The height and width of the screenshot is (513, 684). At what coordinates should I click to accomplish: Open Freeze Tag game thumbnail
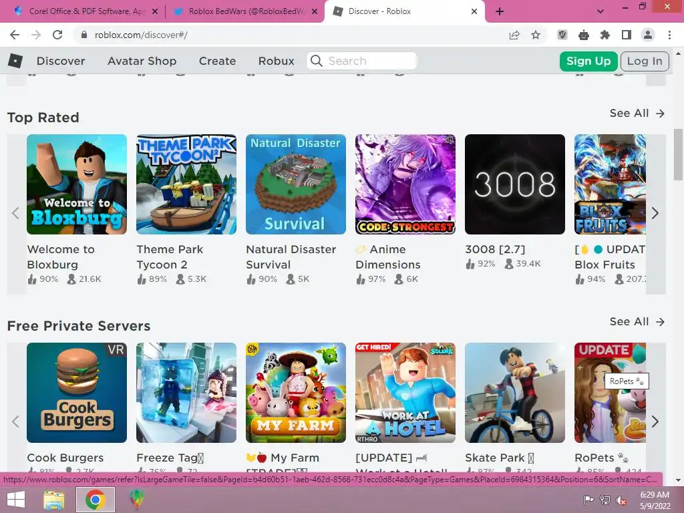coord(186,393)
